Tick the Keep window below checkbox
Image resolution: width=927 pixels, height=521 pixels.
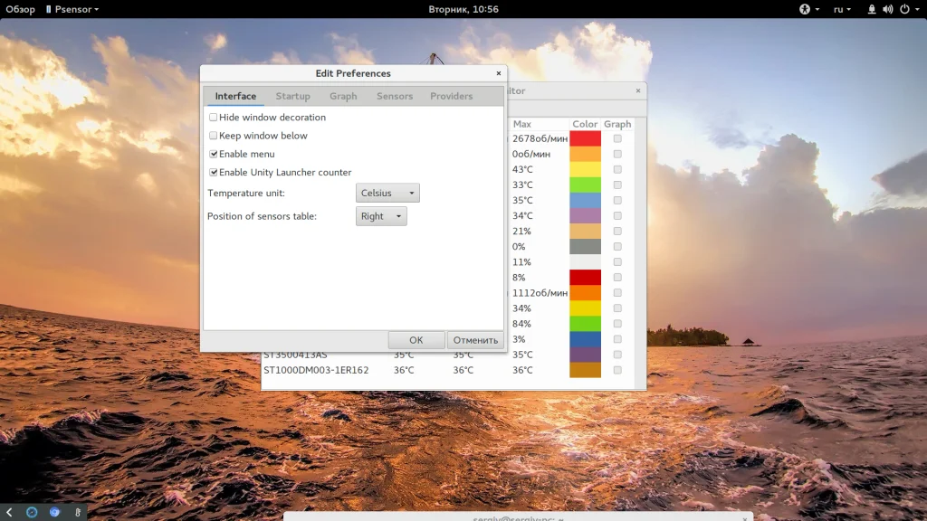214,136
